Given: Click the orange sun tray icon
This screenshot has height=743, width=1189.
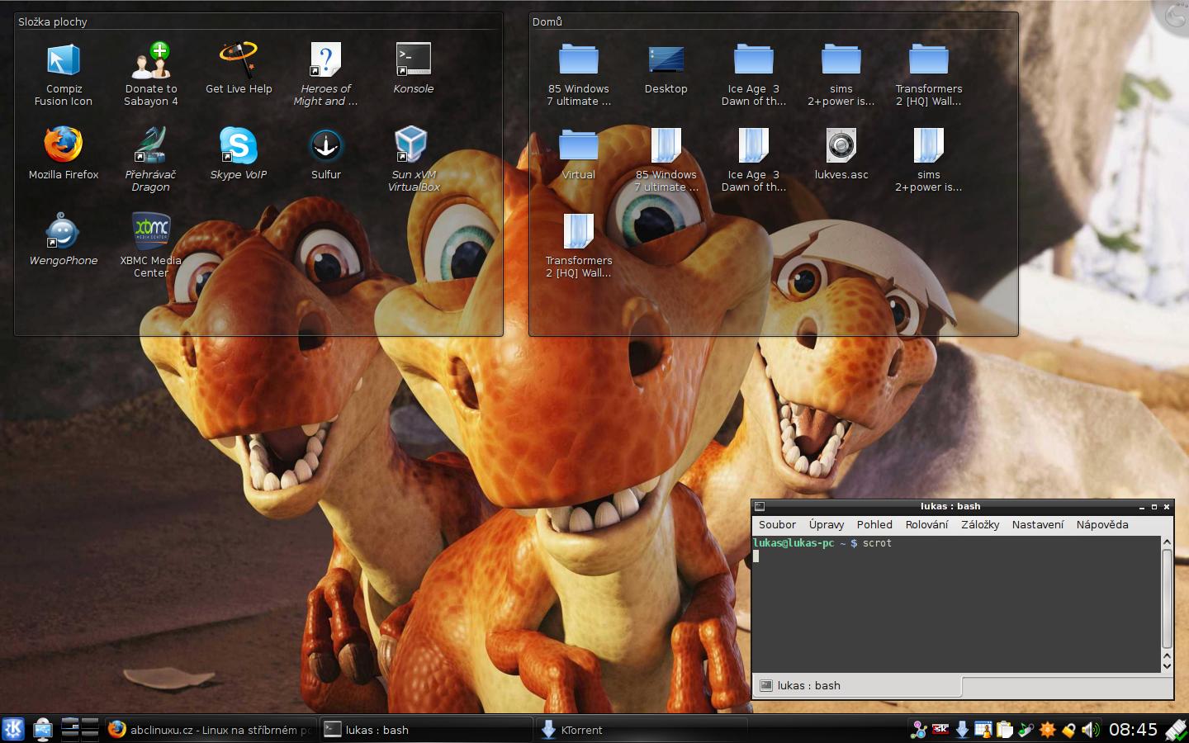Looking at the screenshot, I should pyautogui.click(x=1048, y=729).
